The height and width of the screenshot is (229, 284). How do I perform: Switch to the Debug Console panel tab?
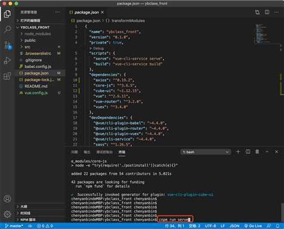click(x=104, y=152)
